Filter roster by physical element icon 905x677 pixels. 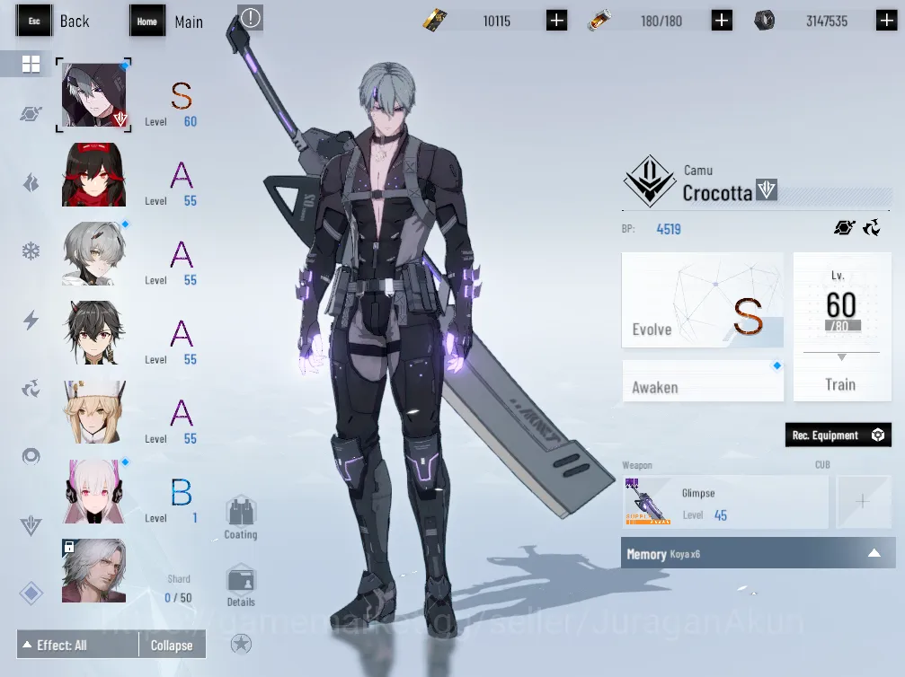(31, 114)
